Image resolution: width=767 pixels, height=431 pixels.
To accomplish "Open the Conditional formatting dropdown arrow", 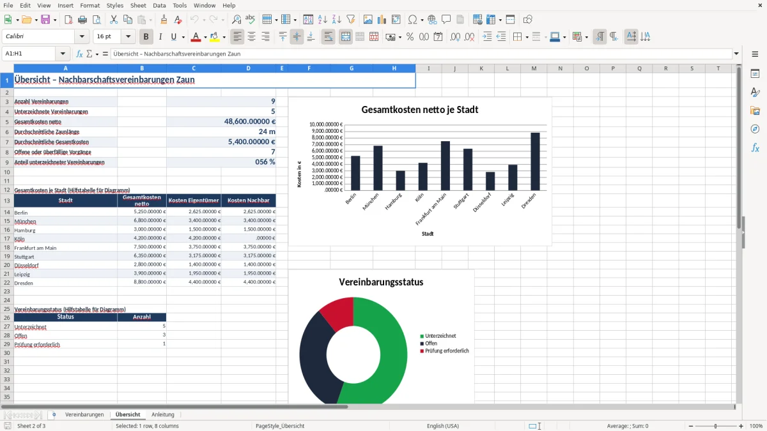I will click(586, 37).
